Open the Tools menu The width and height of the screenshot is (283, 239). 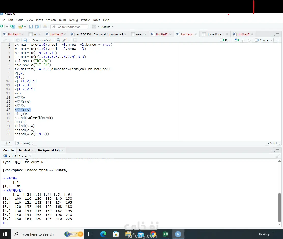click(96, 20)
